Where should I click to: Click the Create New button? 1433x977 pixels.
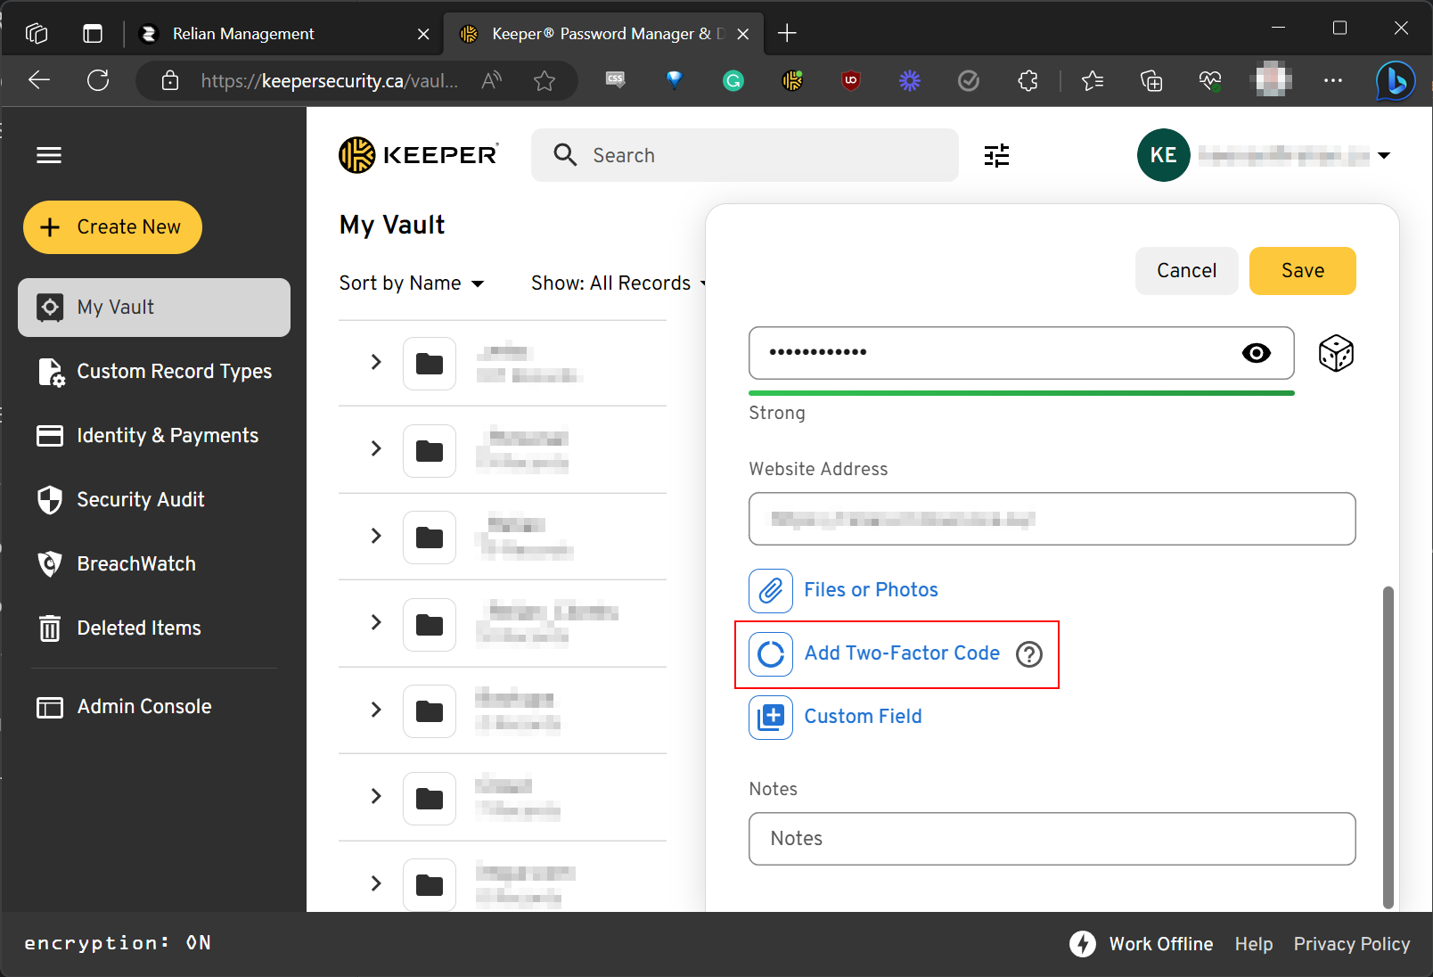112,227
